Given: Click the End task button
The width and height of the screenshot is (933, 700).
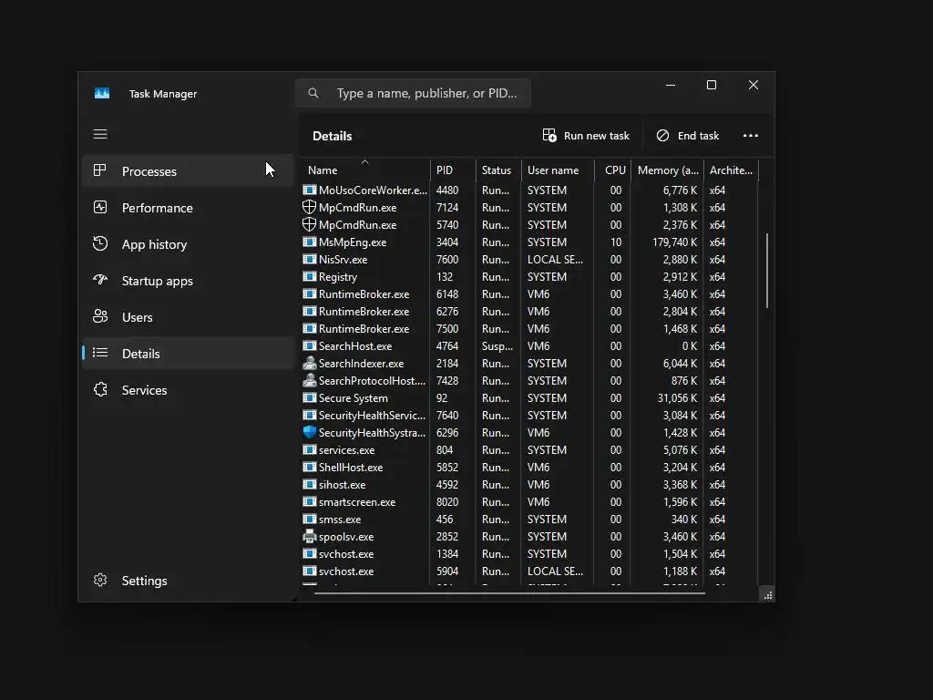Looking at the screenshot, I should [x=688, y=136].
